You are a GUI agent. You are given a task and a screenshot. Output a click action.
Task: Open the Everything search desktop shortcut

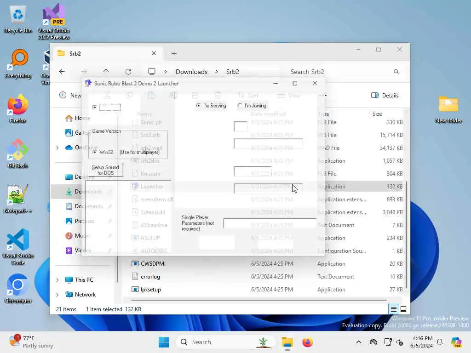pos(18,64)
